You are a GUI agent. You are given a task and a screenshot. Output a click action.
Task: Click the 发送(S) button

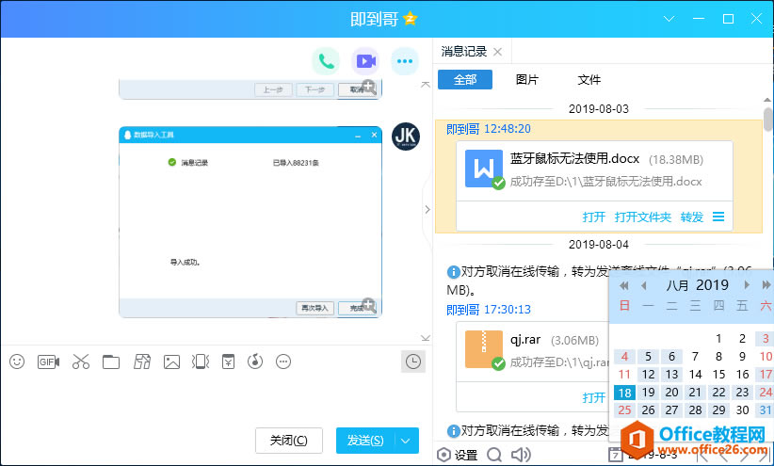click(365, 441)
